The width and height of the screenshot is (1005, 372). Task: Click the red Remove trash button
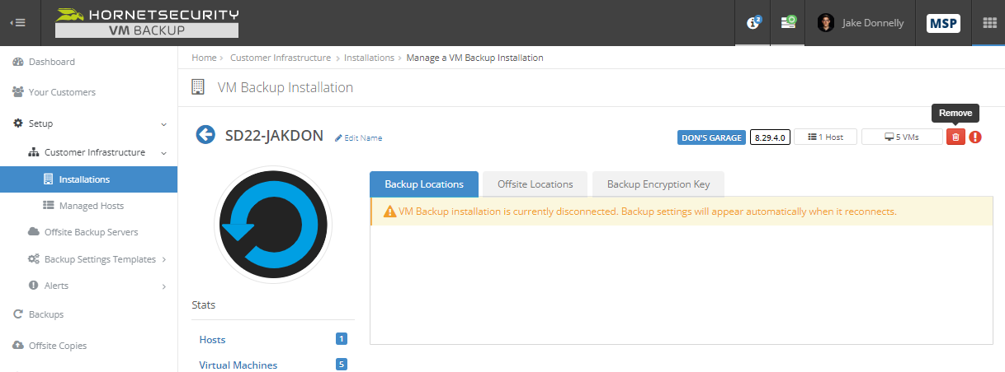point(955,137)
